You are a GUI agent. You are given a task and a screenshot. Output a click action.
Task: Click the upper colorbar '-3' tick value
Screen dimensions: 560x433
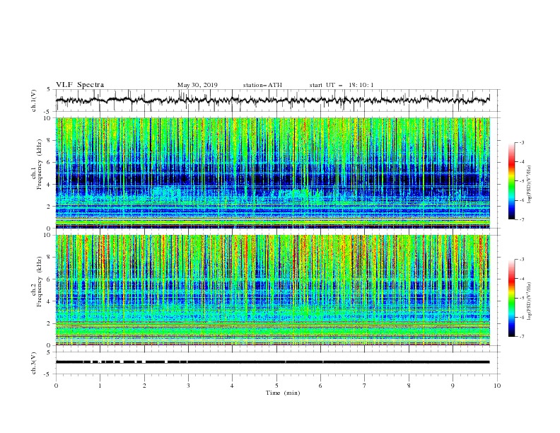(x=521, y=142)
